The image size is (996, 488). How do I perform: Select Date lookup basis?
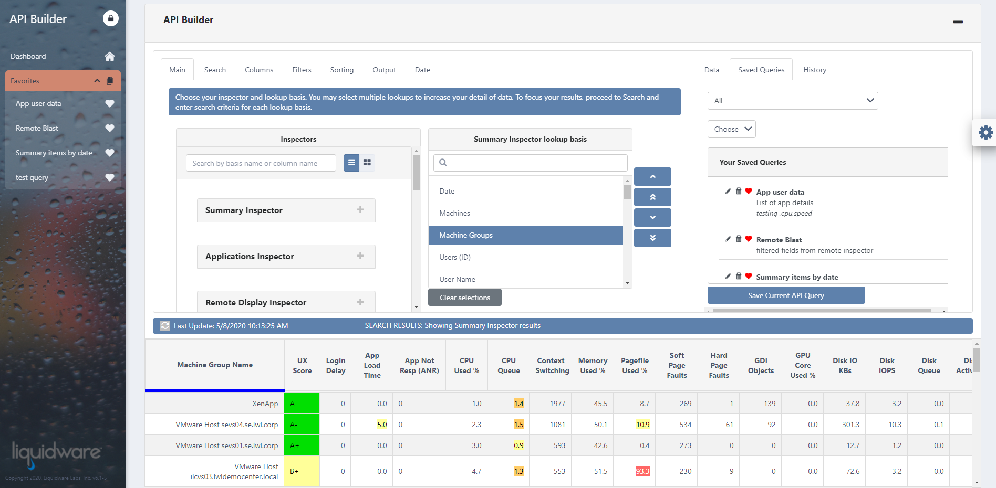[526, 191]
